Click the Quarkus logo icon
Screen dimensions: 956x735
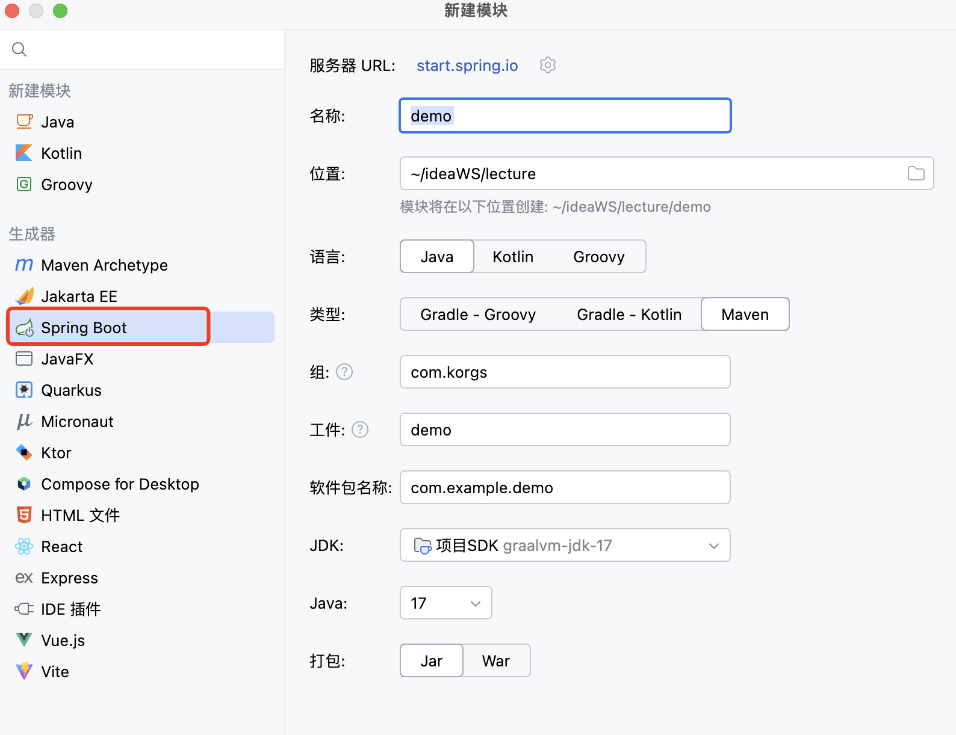click(x=24, y=390)
